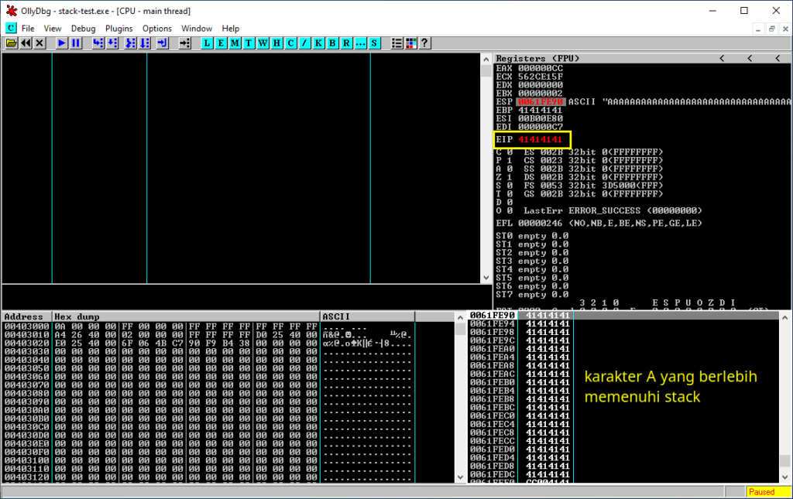Screen dimensions: 793x499
Task: Open the Plugins menu
Action: pyautogui.click(x=118, y=28)
